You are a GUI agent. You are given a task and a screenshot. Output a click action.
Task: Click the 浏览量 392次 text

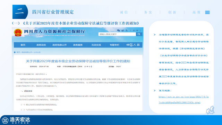pyautogui.click(x=115, y=66)
